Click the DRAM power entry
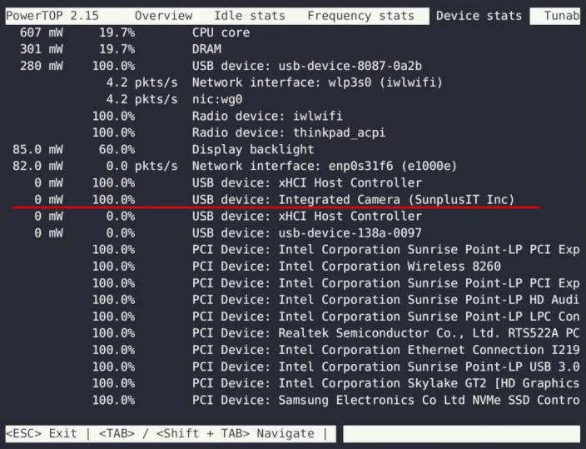 pos(206,49)
